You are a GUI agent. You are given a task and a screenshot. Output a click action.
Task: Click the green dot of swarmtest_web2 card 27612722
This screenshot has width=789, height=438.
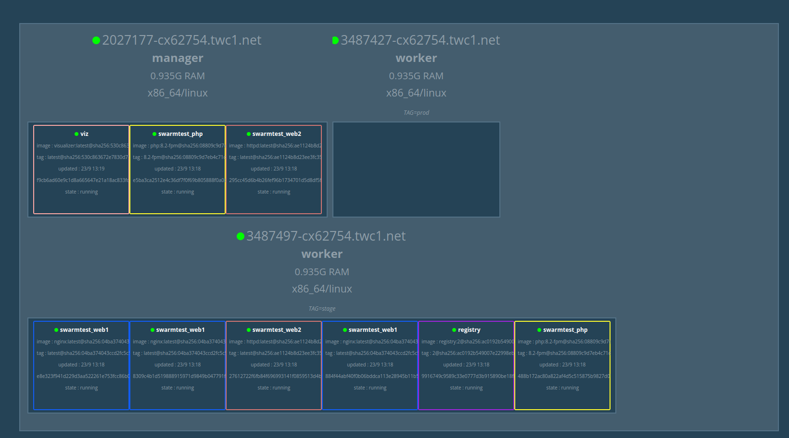(x=249, y=330)
